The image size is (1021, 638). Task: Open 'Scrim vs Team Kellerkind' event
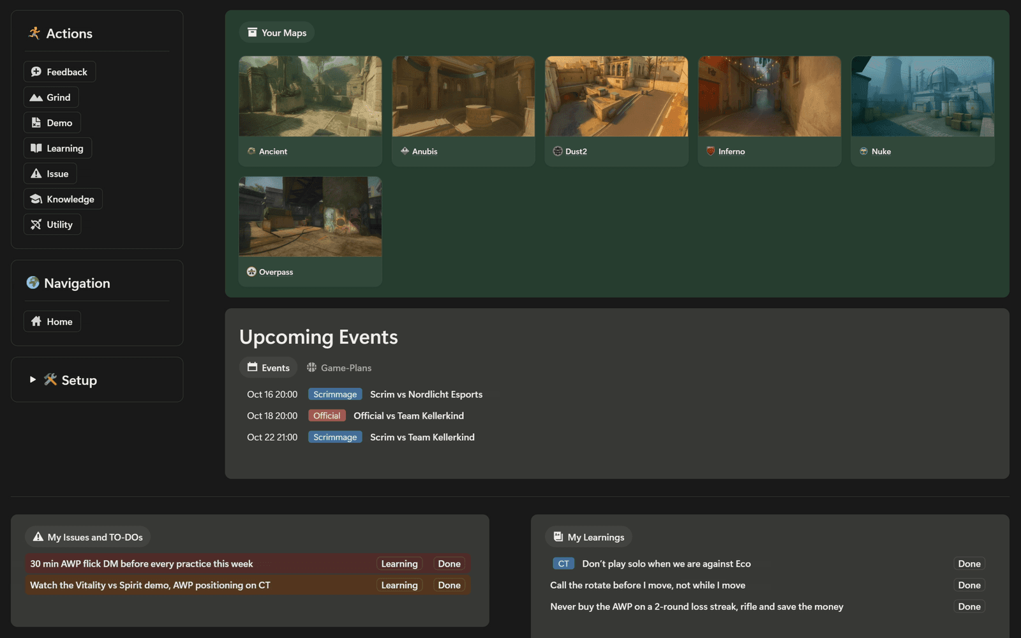coord(422,437)
